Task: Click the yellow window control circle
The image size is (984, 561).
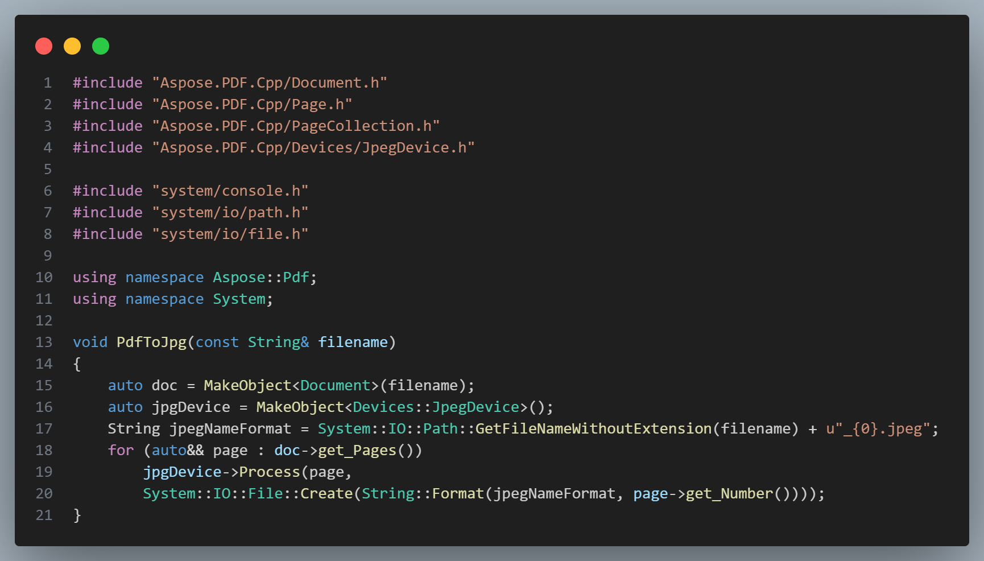Action: [72, 46]
